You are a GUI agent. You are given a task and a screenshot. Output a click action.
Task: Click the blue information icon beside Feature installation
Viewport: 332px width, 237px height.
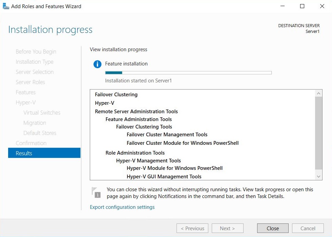(x=98, y=64)
